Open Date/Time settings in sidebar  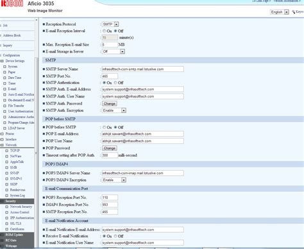(x=15, y=78)
